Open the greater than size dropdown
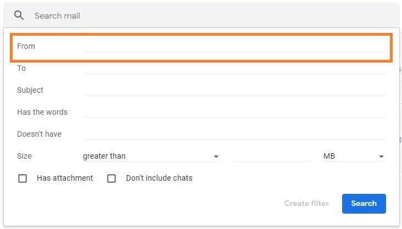 [151, 156]
